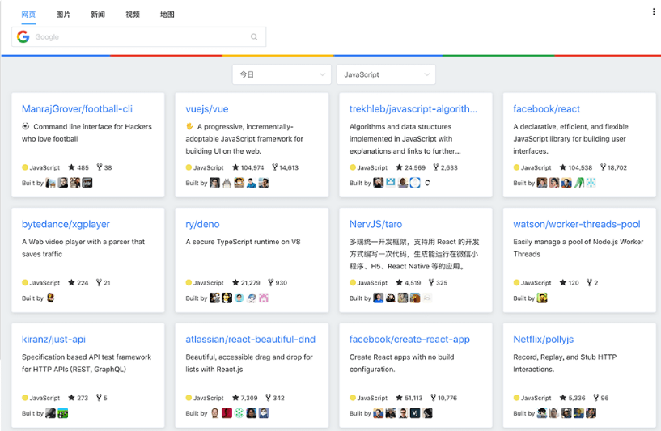Click first contributor avatar on vuejs/vue card
The image size is (661, 431).
tap(214, 183)
